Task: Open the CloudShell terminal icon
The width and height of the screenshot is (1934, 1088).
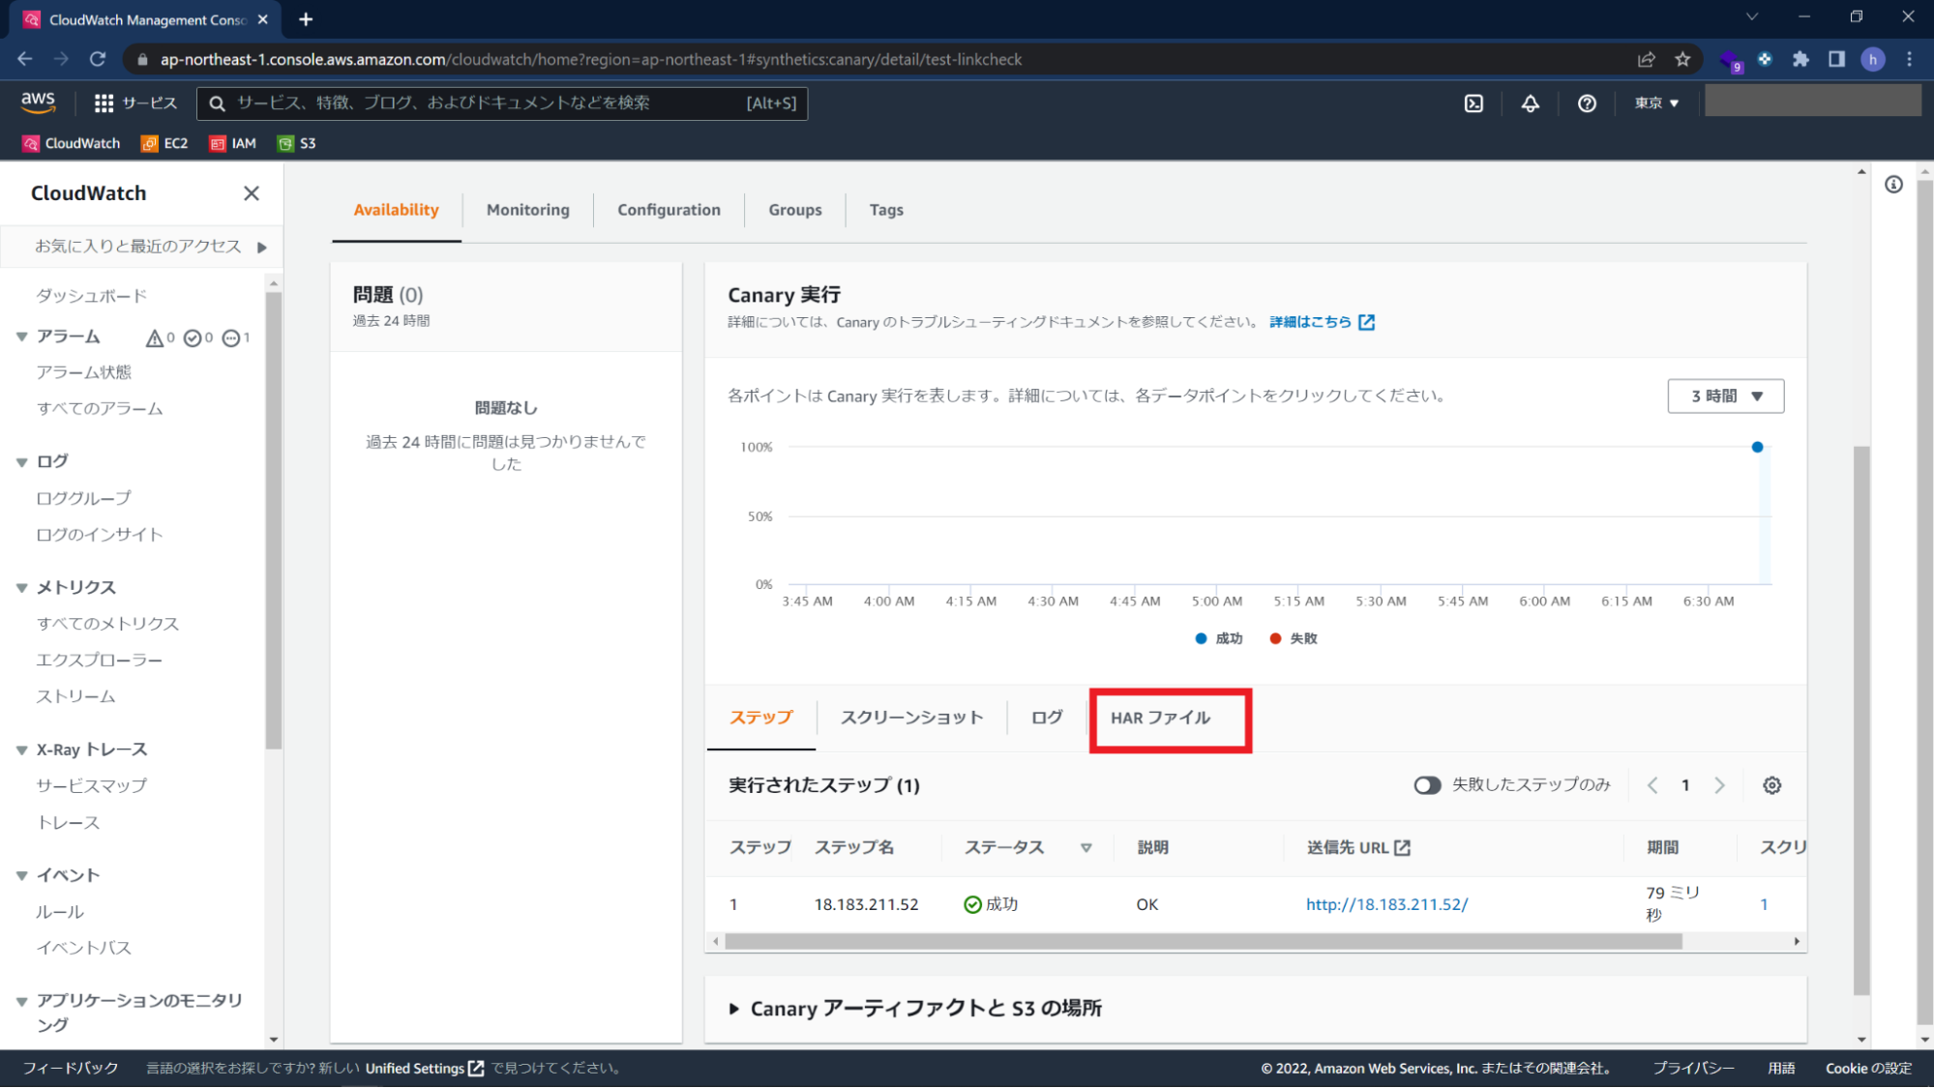Action: 1473,103
